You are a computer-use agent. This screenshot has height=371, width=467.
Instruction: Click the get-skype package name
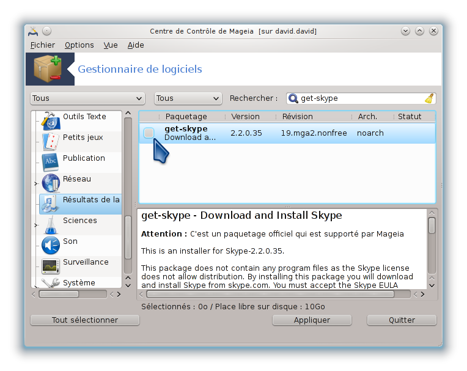pyautogui.click(x=186, y=128)
